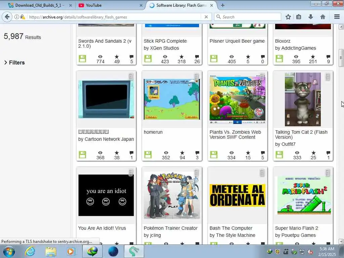Screen dimensions: 344x258
Task: Open Swords And Sandals 2 title link
Action: [x=105, y=43]
